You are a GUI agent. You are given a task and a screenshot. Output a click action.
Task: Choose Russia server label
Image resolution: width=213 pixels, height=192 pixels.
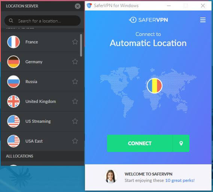click(31, 82)
